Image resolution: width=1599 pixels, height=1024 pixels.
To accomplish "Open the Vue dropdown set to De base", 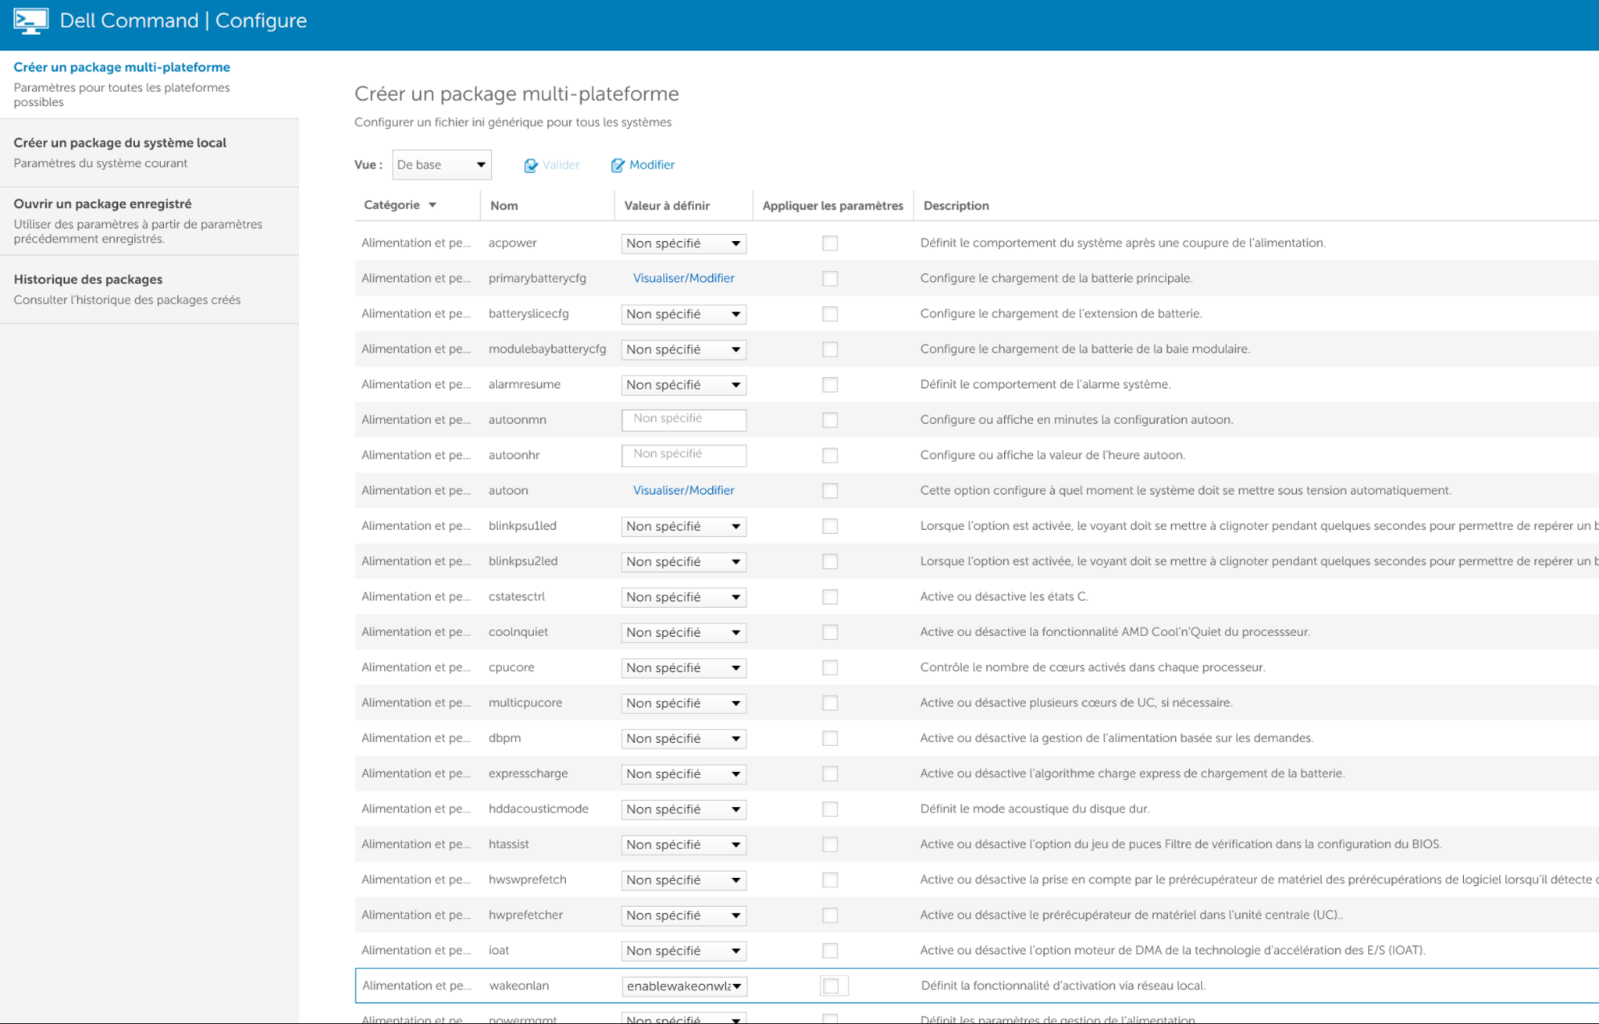I will coord(441,165).
